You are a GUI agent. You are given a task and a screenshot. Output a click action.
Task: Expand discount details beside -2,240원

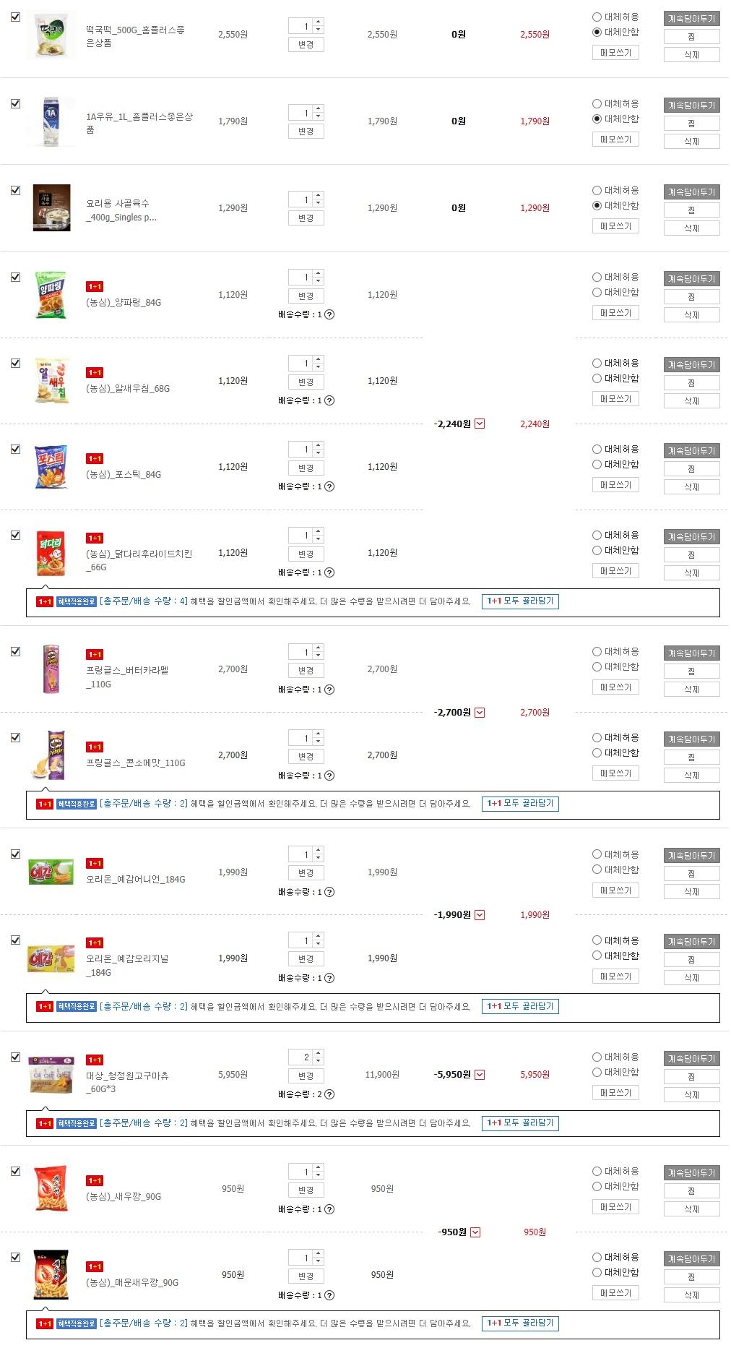coord(480,424)
